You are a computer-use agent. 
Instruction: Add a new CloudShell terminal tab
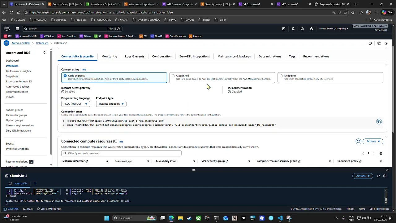[x=35, y=183]
